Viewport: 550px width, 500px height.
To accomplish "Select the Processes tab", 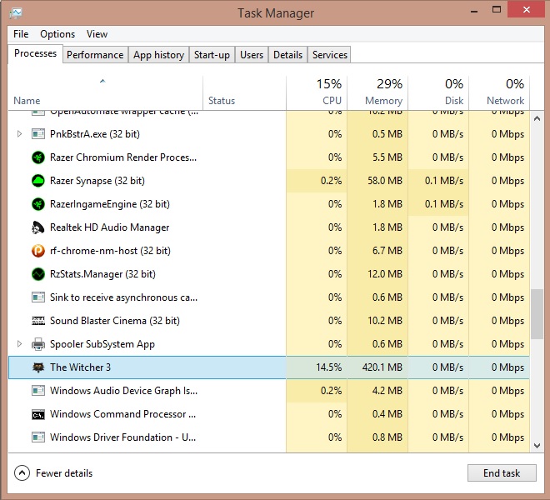I will click(36, 53).
